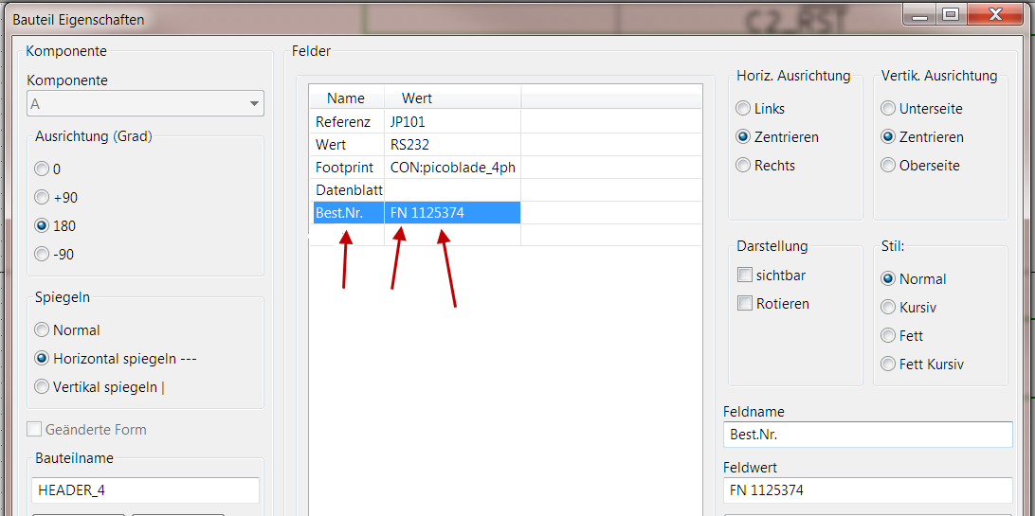Select the 180 degree Ausrichtung option
The height and width of the screenshot is (516, 1035).
click(42, 226)
